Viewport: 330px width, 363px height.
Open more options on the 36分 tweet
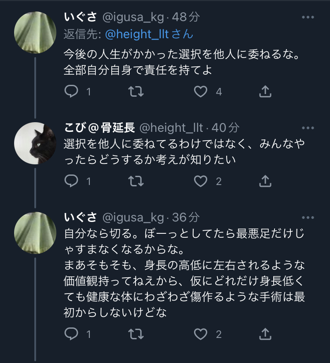point(308,218)
